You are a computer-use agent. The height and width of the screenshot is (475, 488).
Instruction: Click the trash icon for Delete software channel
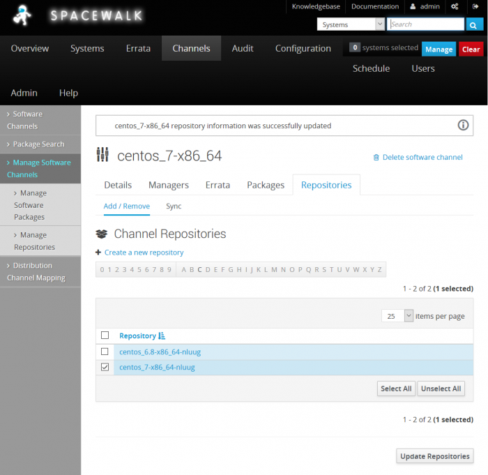376,158
